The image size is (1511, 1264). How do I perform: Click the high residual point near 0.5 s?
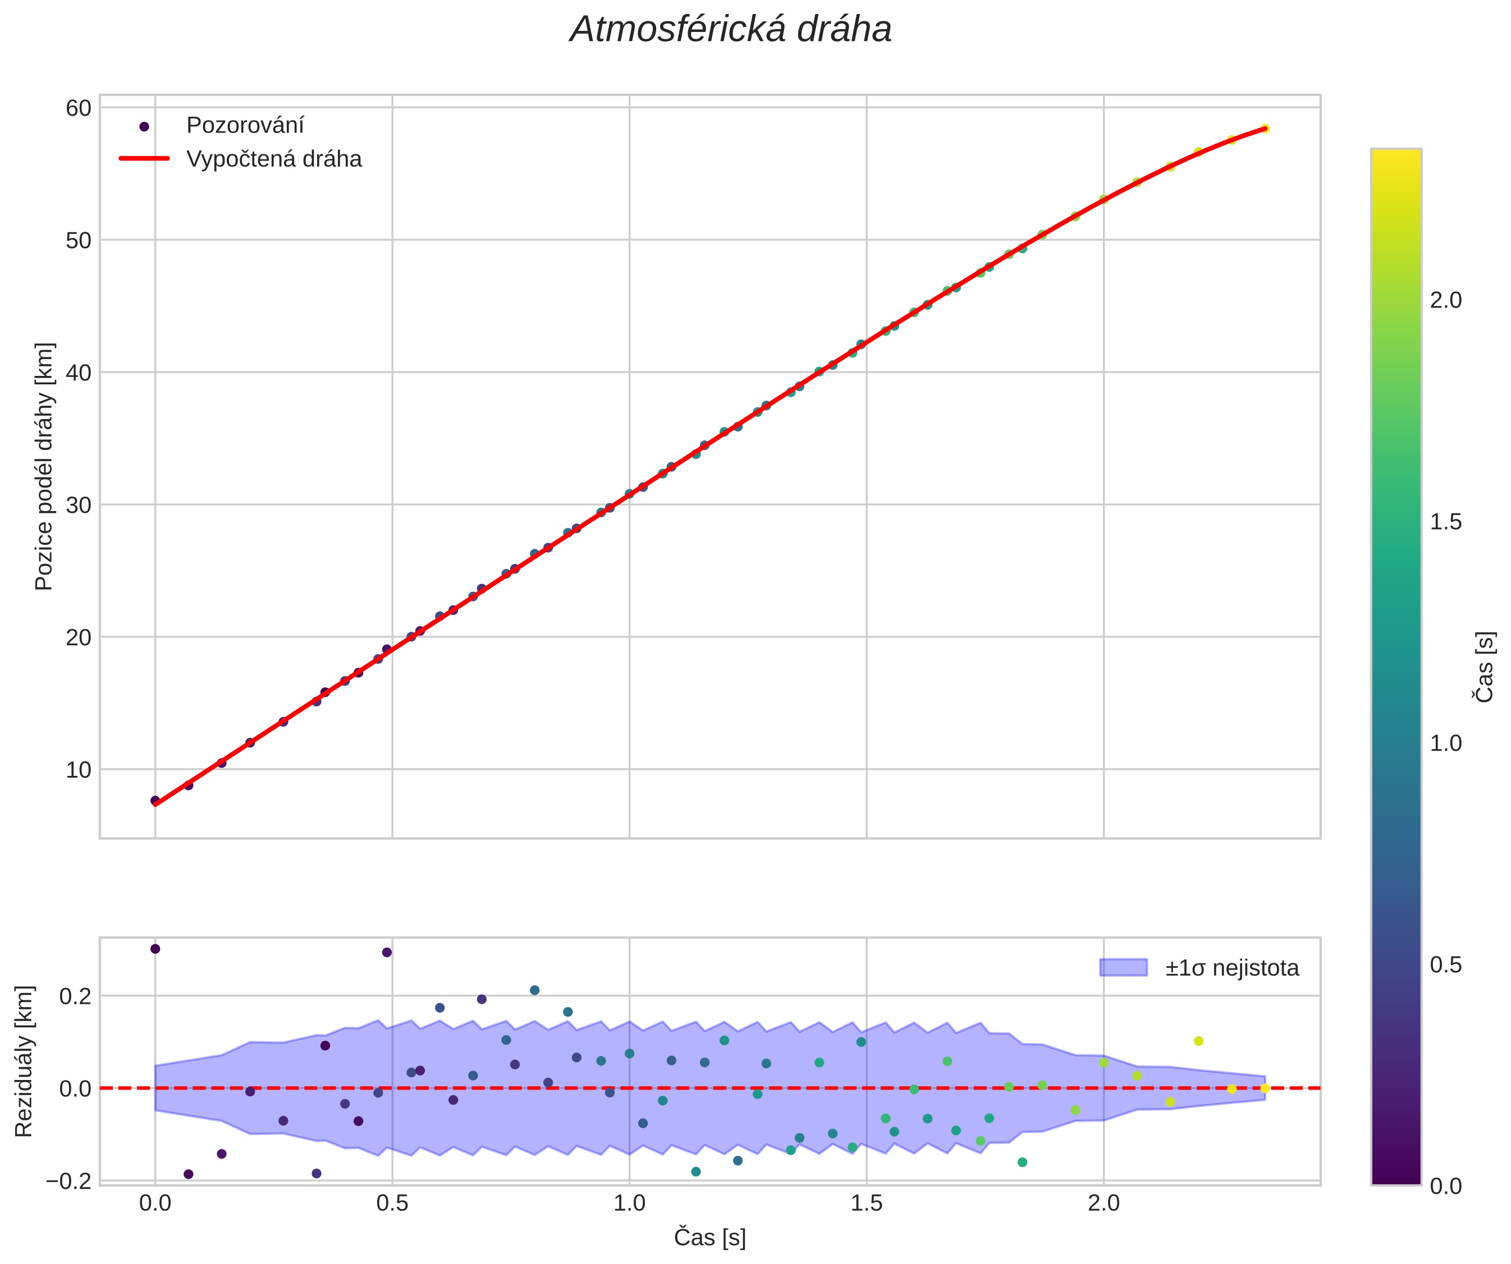click(386, 952)
